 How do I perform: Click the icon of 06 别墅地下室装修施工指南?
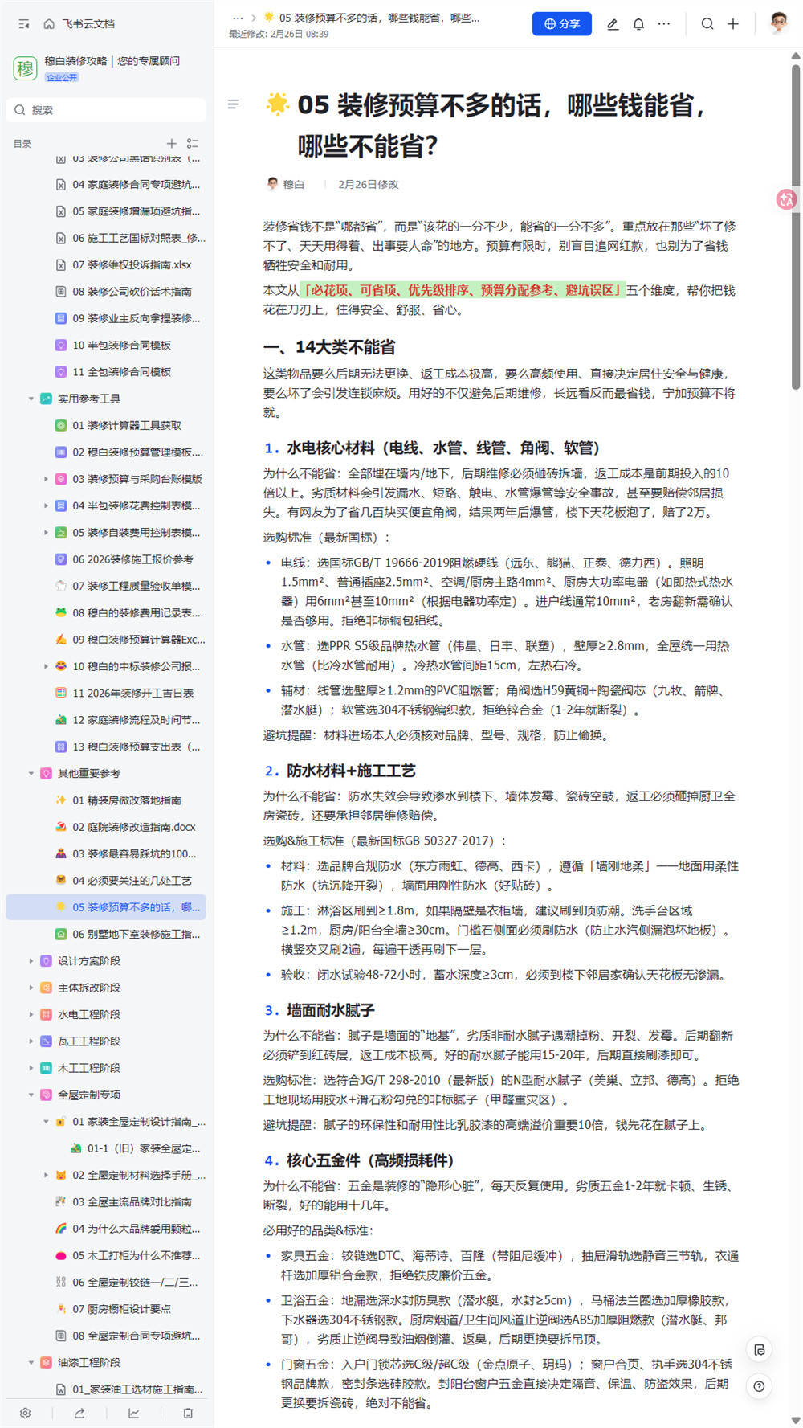[60, 934]
